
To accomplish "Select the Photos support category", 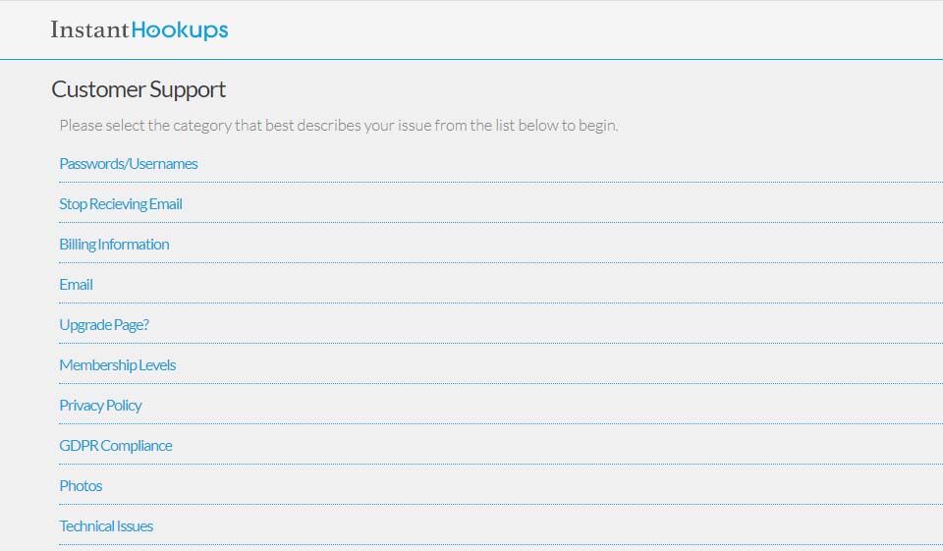I will [81, 486].
